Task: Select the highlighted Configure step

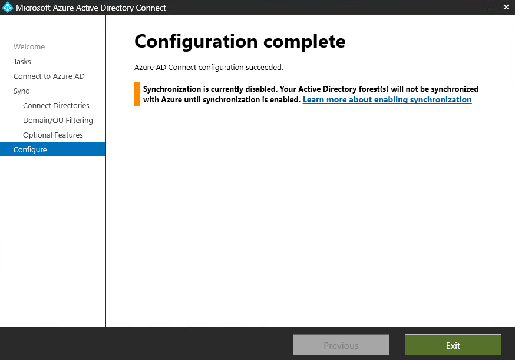Action: tap(30, 149)
